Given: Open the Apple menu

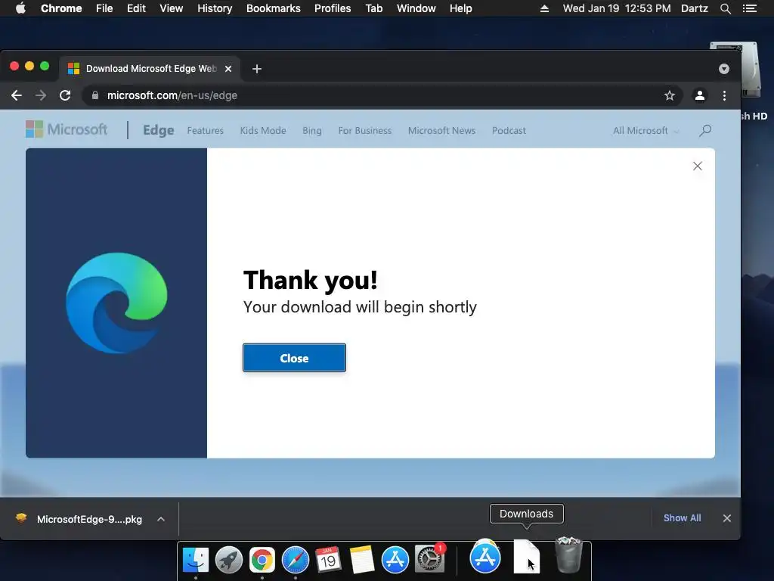Looking at the screenshot, I should (x=20, y=8).
